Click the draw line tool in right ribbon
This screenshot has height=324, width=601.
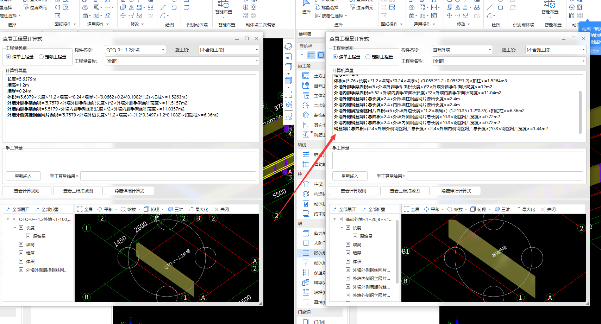[489, 7]
